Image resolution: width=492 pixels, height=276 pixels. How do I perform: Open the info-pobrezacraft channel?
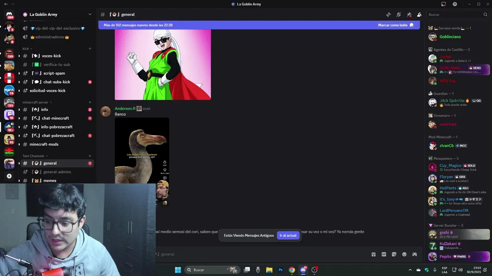coord(57,127)
